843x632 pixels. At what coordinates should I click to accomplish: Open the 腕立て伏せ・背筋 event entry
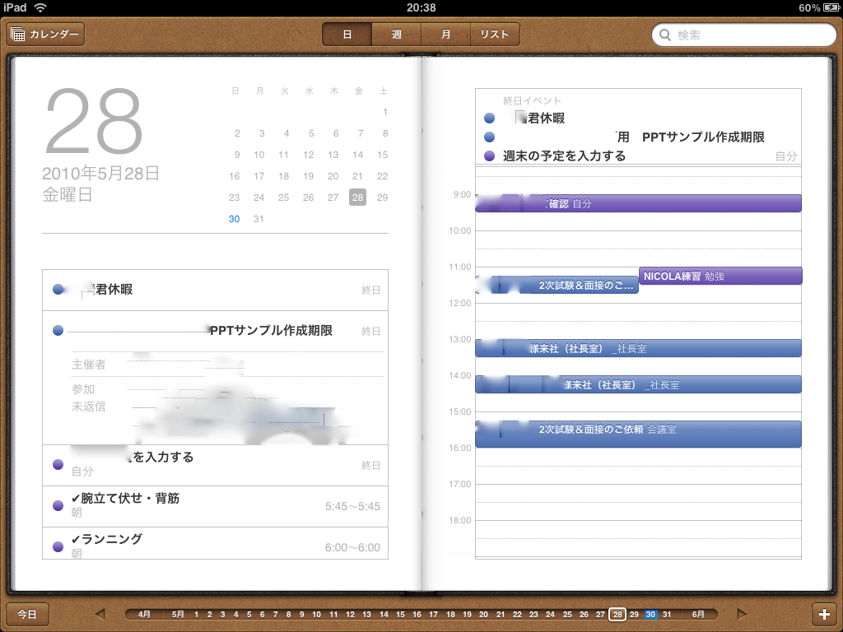[214, 504]
